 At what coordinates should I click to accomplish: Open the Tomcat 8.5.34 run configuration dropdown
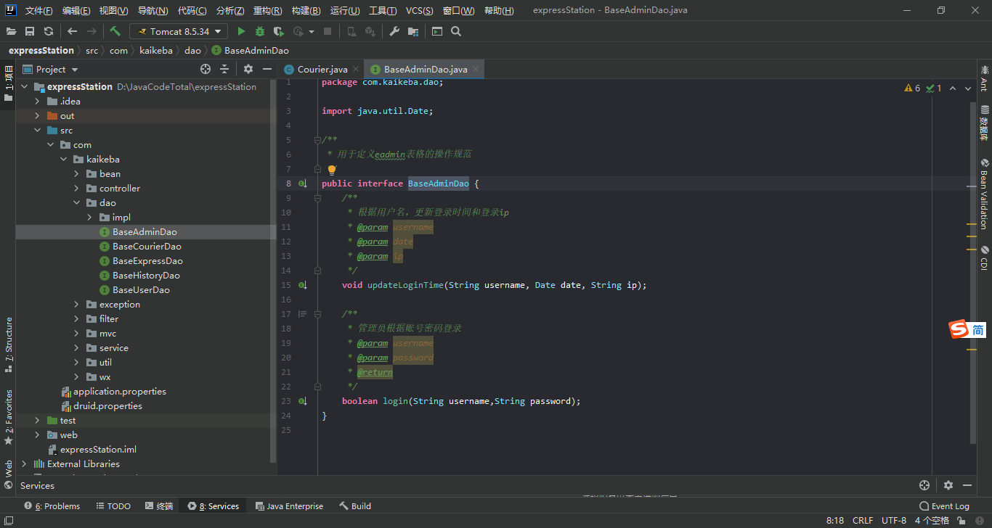pyautogui.click(x=179, y=31)
